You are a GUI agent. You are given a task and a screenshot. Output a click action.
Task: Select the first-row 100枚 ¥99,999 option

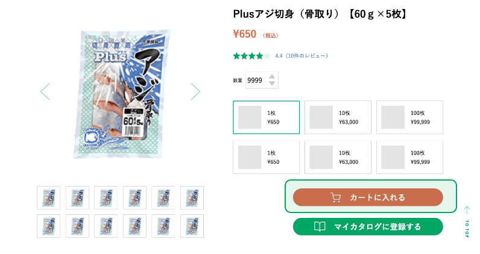(409, 117)
